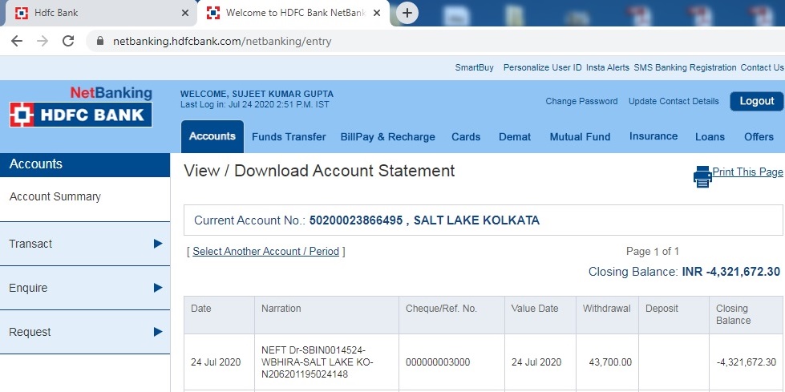Open Change Password link

pos(581,102)
